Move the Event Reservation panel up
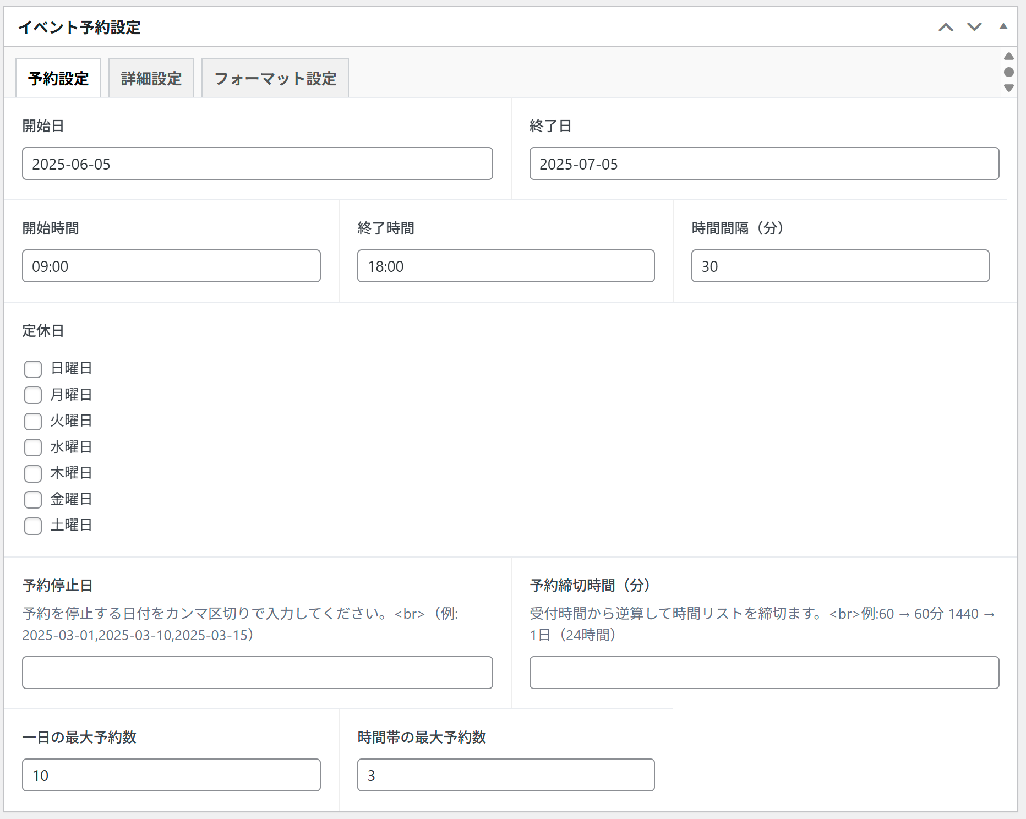The height and width of the screenshot is (819, 1026). click(946, 27)
